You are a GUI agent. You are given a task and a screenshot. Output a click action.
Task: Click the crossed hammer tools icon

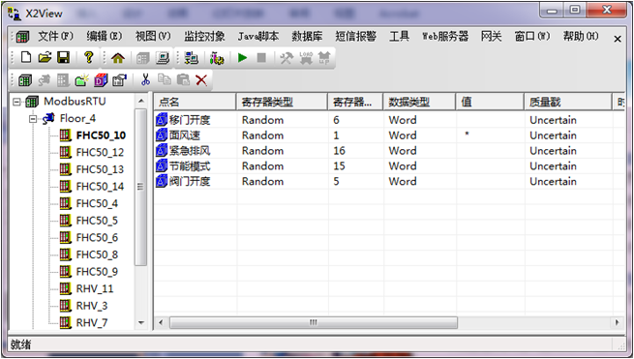click(x=287, y=58)
